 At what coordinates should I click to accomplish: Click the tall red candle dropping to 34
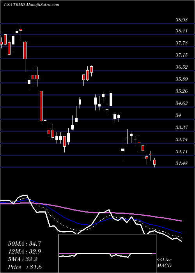click(41, 106)
